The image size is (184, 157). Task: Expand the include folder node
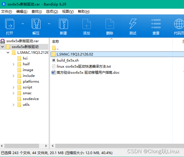pos(14,76)
